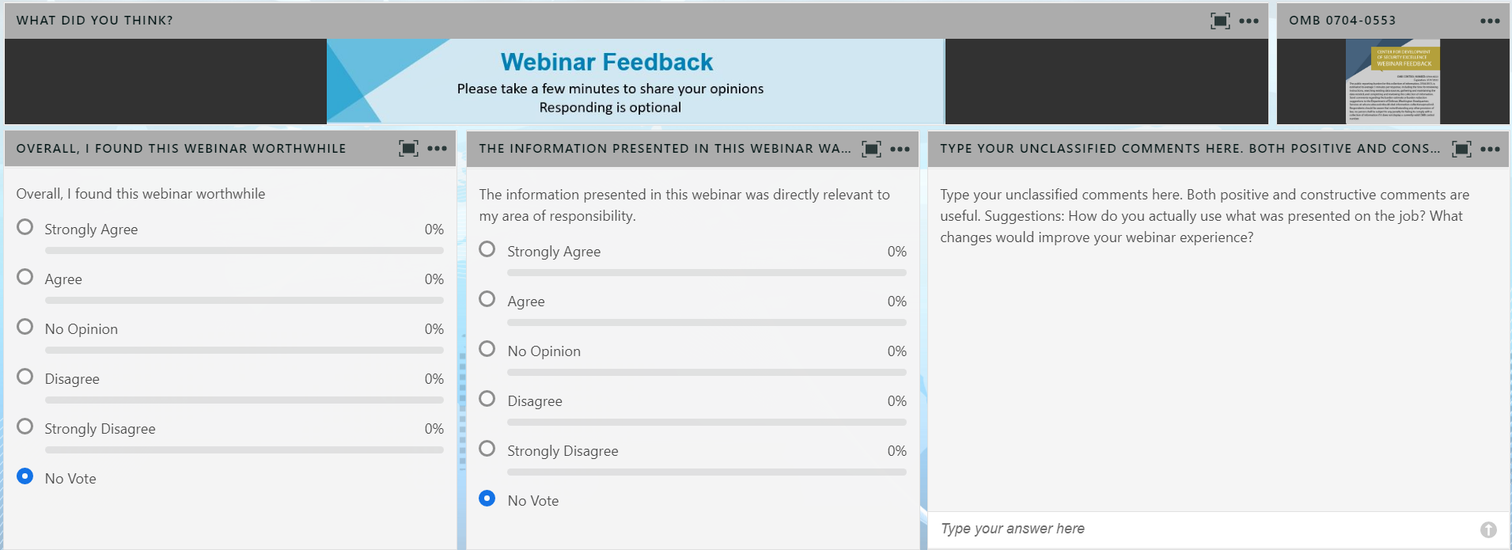Image resolution: width=1512 pixels, height=550 pixels.
Task: Select No Vote in the relevance poll
Action: pos(487,499)
